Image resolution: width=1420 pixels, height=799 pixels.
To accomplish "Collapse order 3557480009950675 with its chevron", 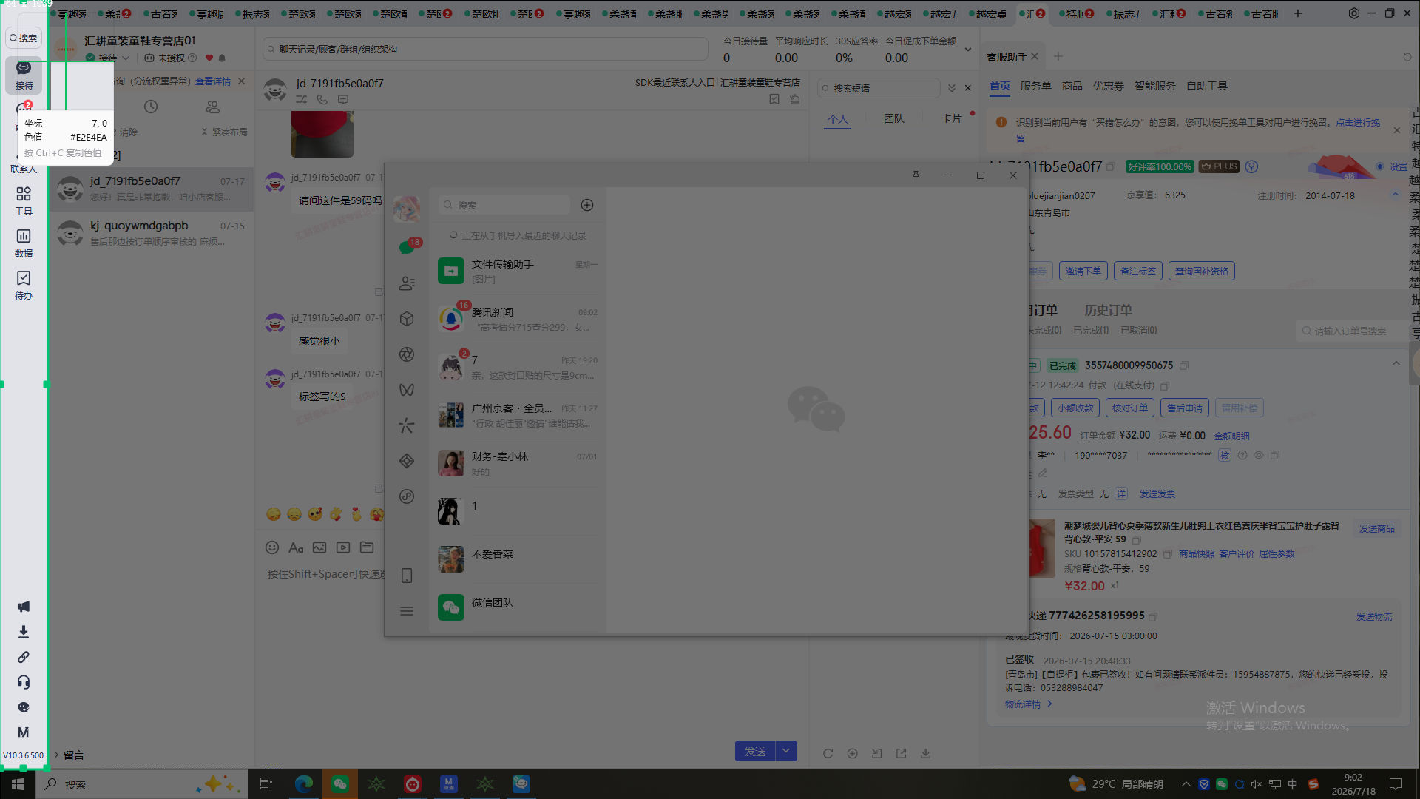I will pyautogui.click(x=1396, y=363).
